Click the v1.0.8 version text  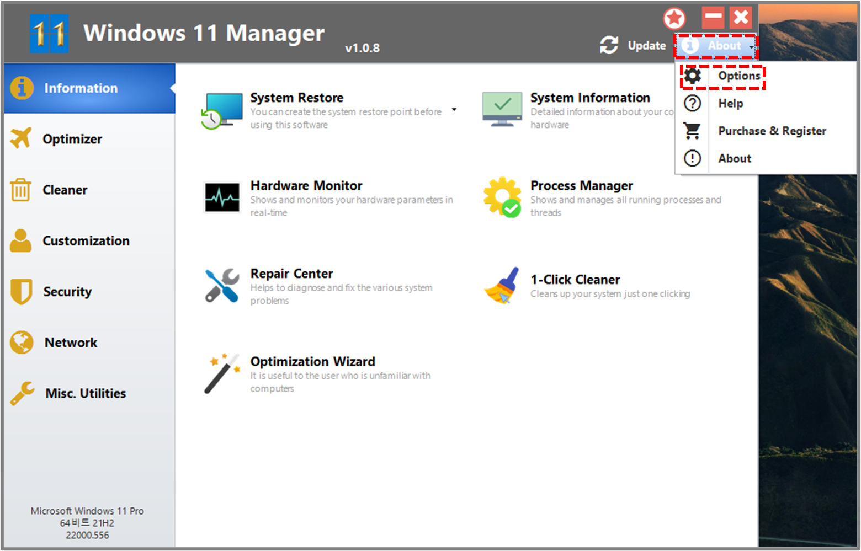point(362,48)
